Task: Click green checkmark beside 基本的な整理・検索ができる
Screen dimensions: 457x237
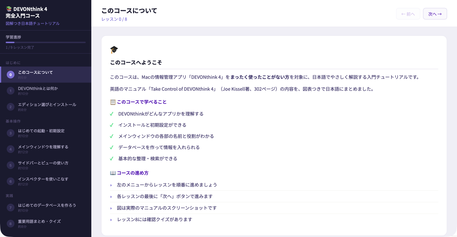Action: click(112, 159)
